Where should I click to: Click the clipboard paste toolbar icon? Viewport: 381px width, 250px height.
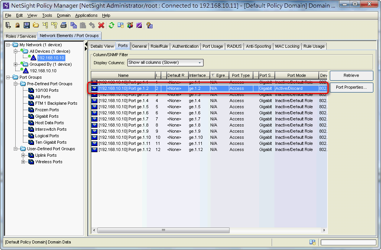[x=83, y=25]
